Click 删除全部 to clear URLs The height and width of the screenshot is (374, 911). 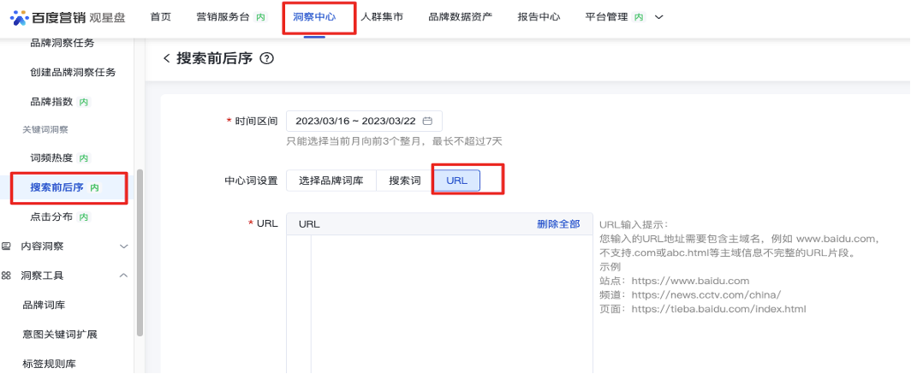tap(558, 224)
